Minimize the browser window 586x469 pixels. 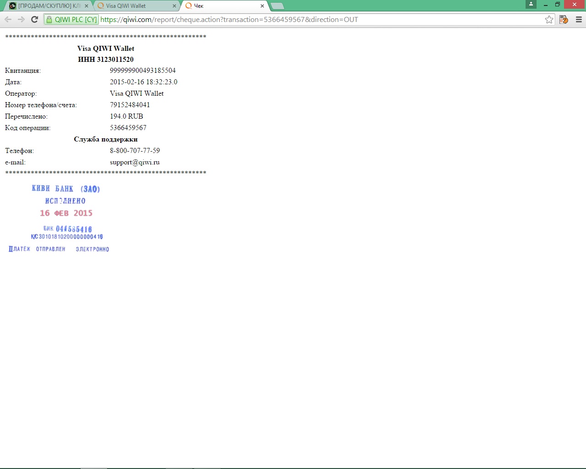[545, 4]
